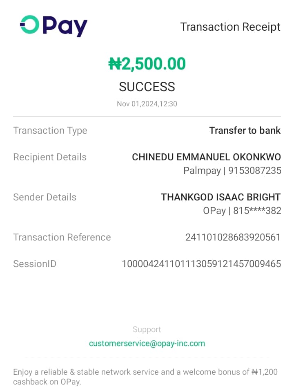Click the Transfer to bank value
This screenshot has height=387, width=294.
pos(245,130)
